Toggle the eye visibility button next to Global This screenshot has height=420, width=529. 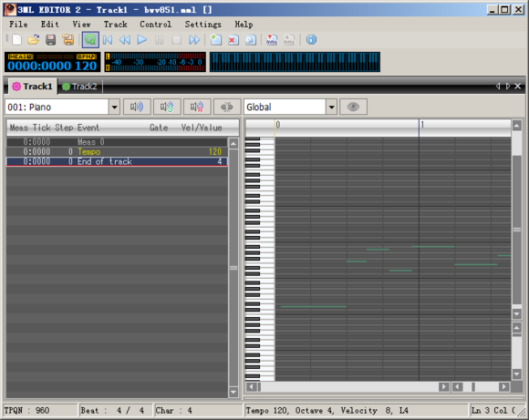(353, 108)
